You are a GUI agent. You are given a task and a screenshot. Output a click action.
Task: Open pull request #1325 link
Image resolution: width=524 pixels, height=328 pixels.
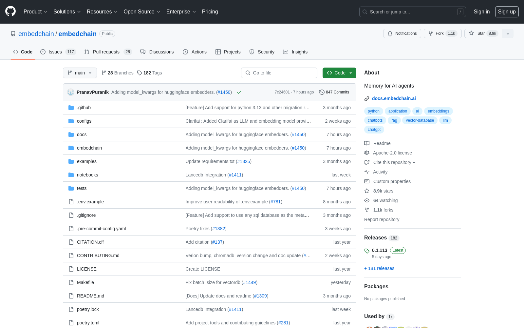(x=243, y=161)
